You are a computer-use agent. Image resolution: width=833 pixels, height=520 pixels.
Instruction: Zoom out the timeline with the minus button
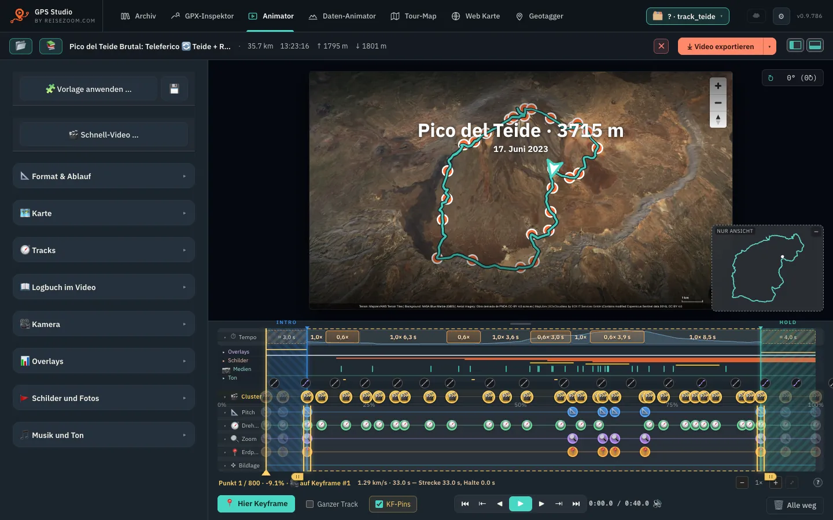742,482
